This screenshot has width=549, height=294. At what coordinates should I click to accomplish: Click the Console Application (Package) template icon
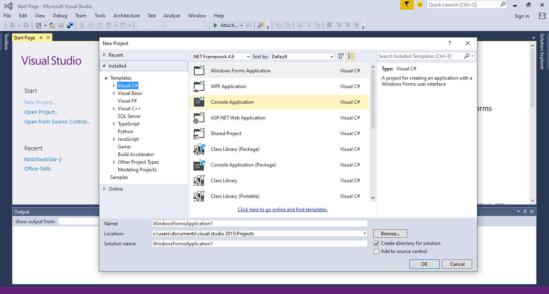click(199, 164)
